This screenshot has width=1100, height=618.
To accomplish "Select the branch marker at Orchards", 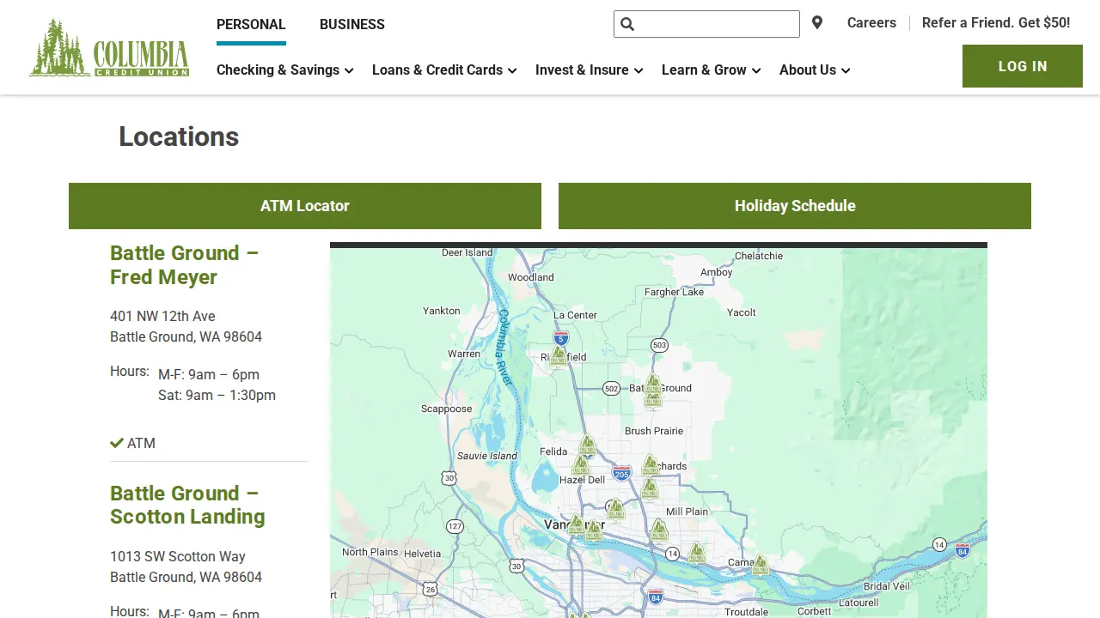I will coord(651,465).
